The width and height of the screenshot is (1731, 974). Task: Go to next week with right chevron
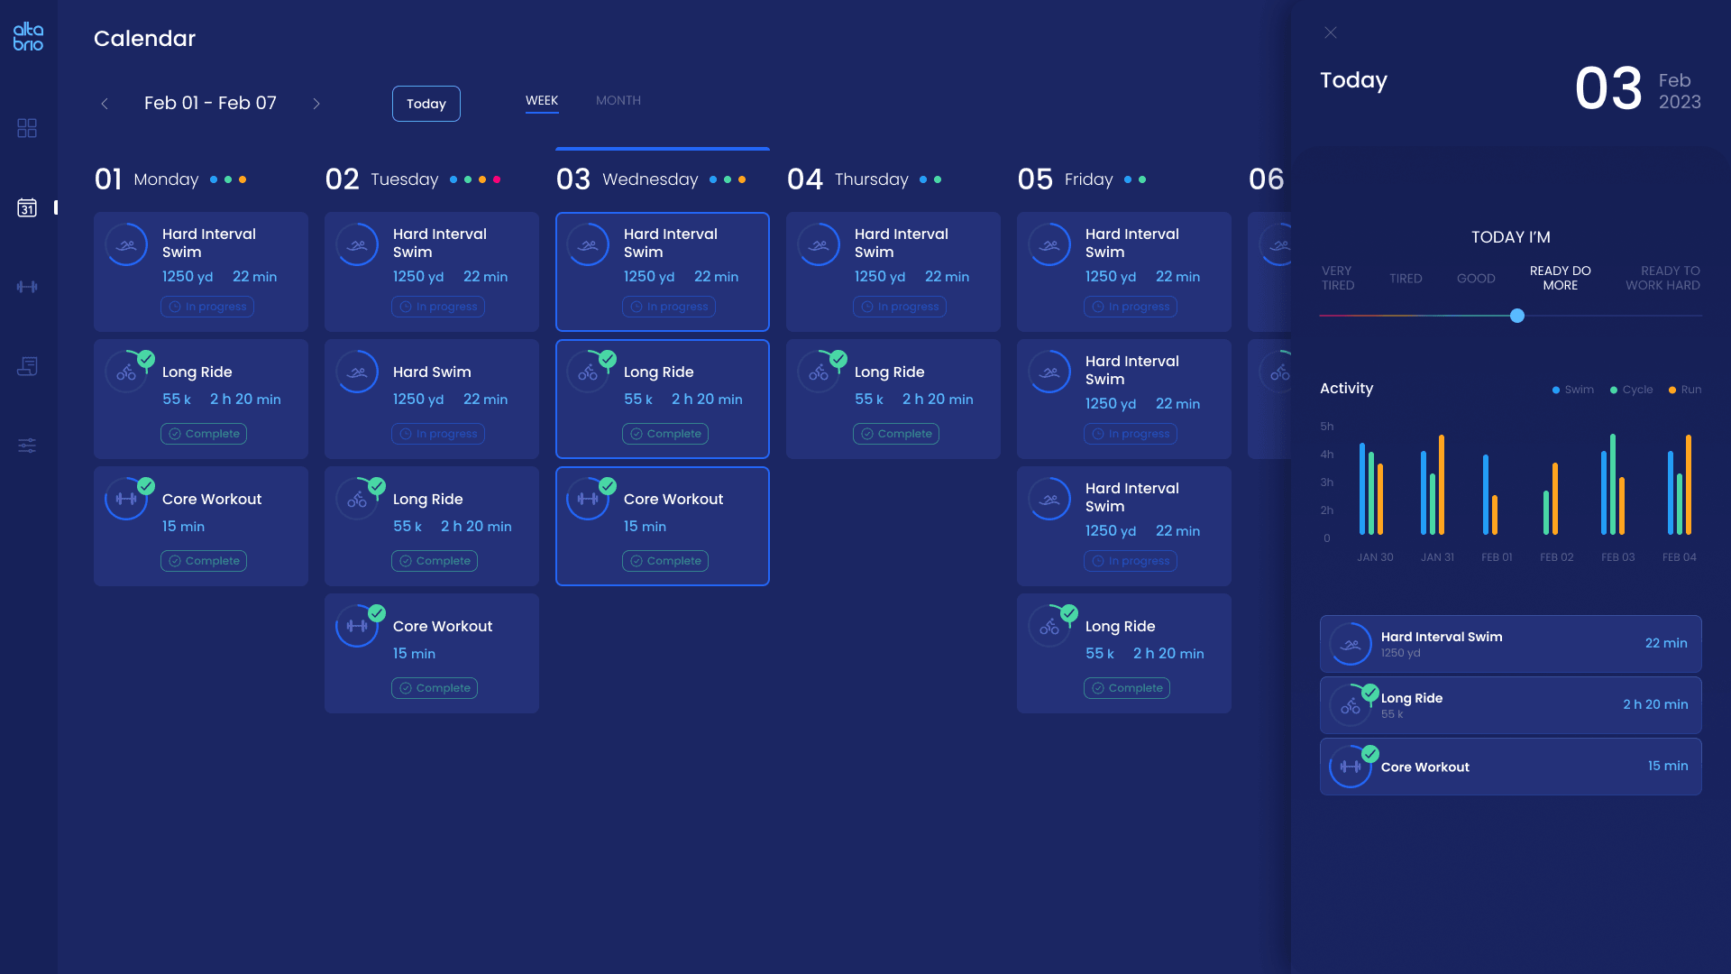point(316,104)
